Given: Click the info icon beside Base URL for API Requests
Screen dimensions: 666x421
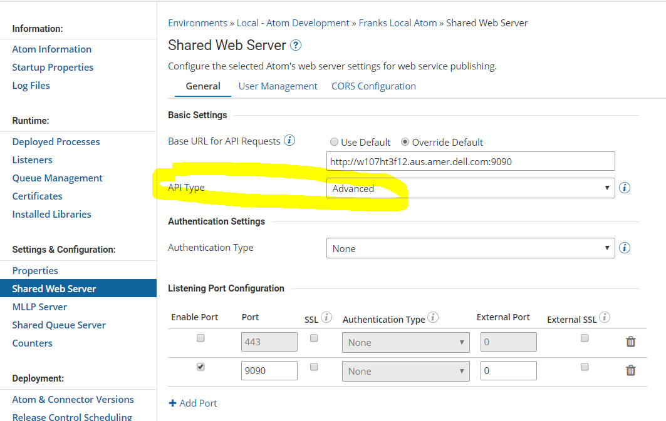Looking at the screenshot, I should (289, 140).
